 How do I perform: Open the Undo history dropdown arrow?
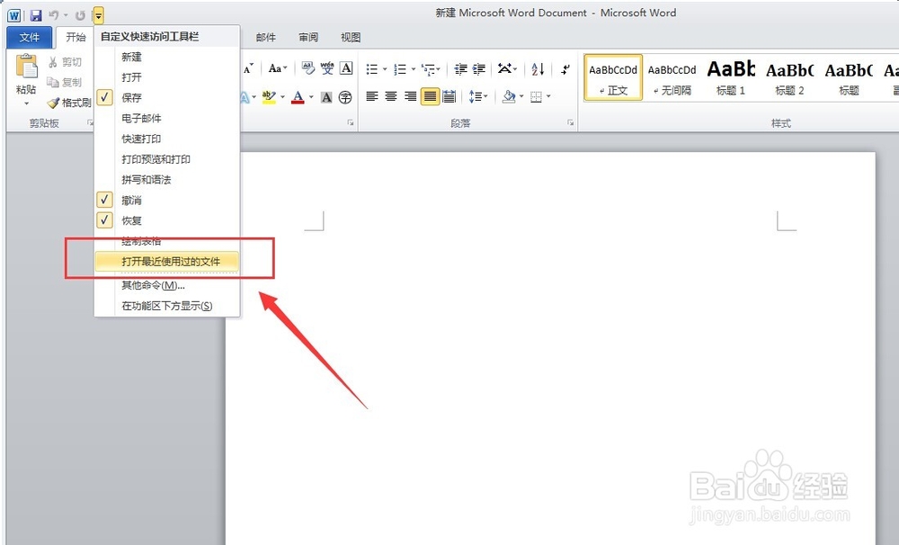(66, 15)
